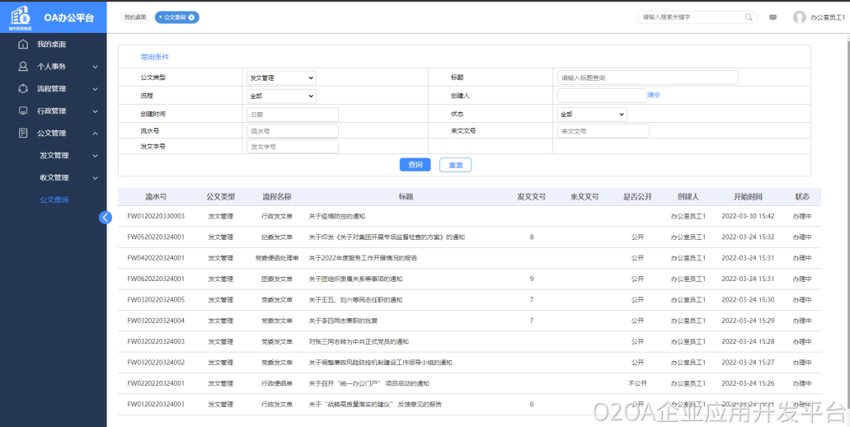Viewport: 850px width, 427px height.
Task: Click the 标题 search input field
Action: (647, 77)
